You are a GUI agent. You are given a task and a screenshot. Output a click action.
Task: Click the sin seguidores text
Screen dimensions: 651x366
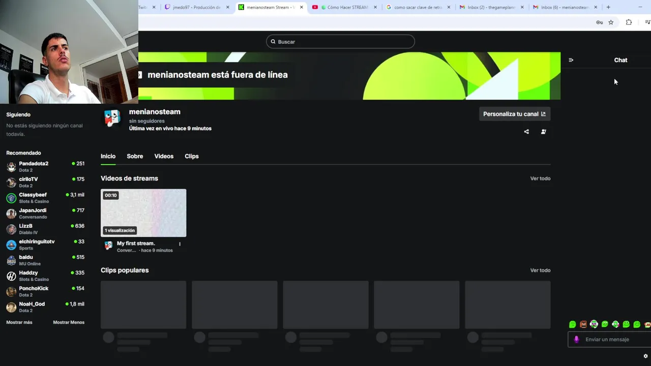pos(146,121)
